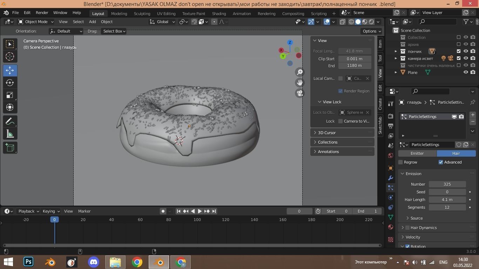Open the Orientation Default dropdown

tap(66, 31)
